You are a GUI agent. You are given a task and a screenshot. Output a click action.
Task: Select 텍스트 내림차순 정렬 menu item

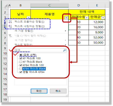click(x=38, y=26)
